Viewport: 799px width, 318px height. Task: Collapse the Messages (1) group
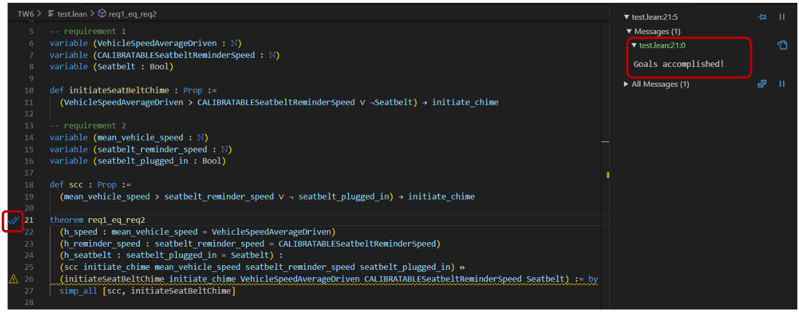click(629, 32)
